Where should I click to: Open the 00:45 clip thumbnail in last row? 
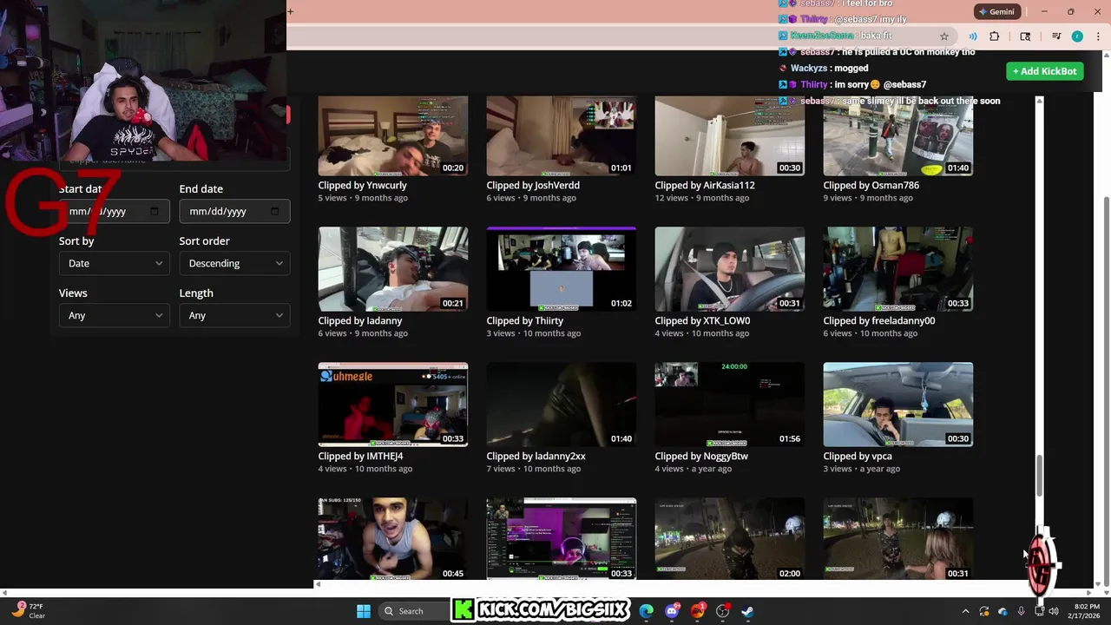point(393,539)
